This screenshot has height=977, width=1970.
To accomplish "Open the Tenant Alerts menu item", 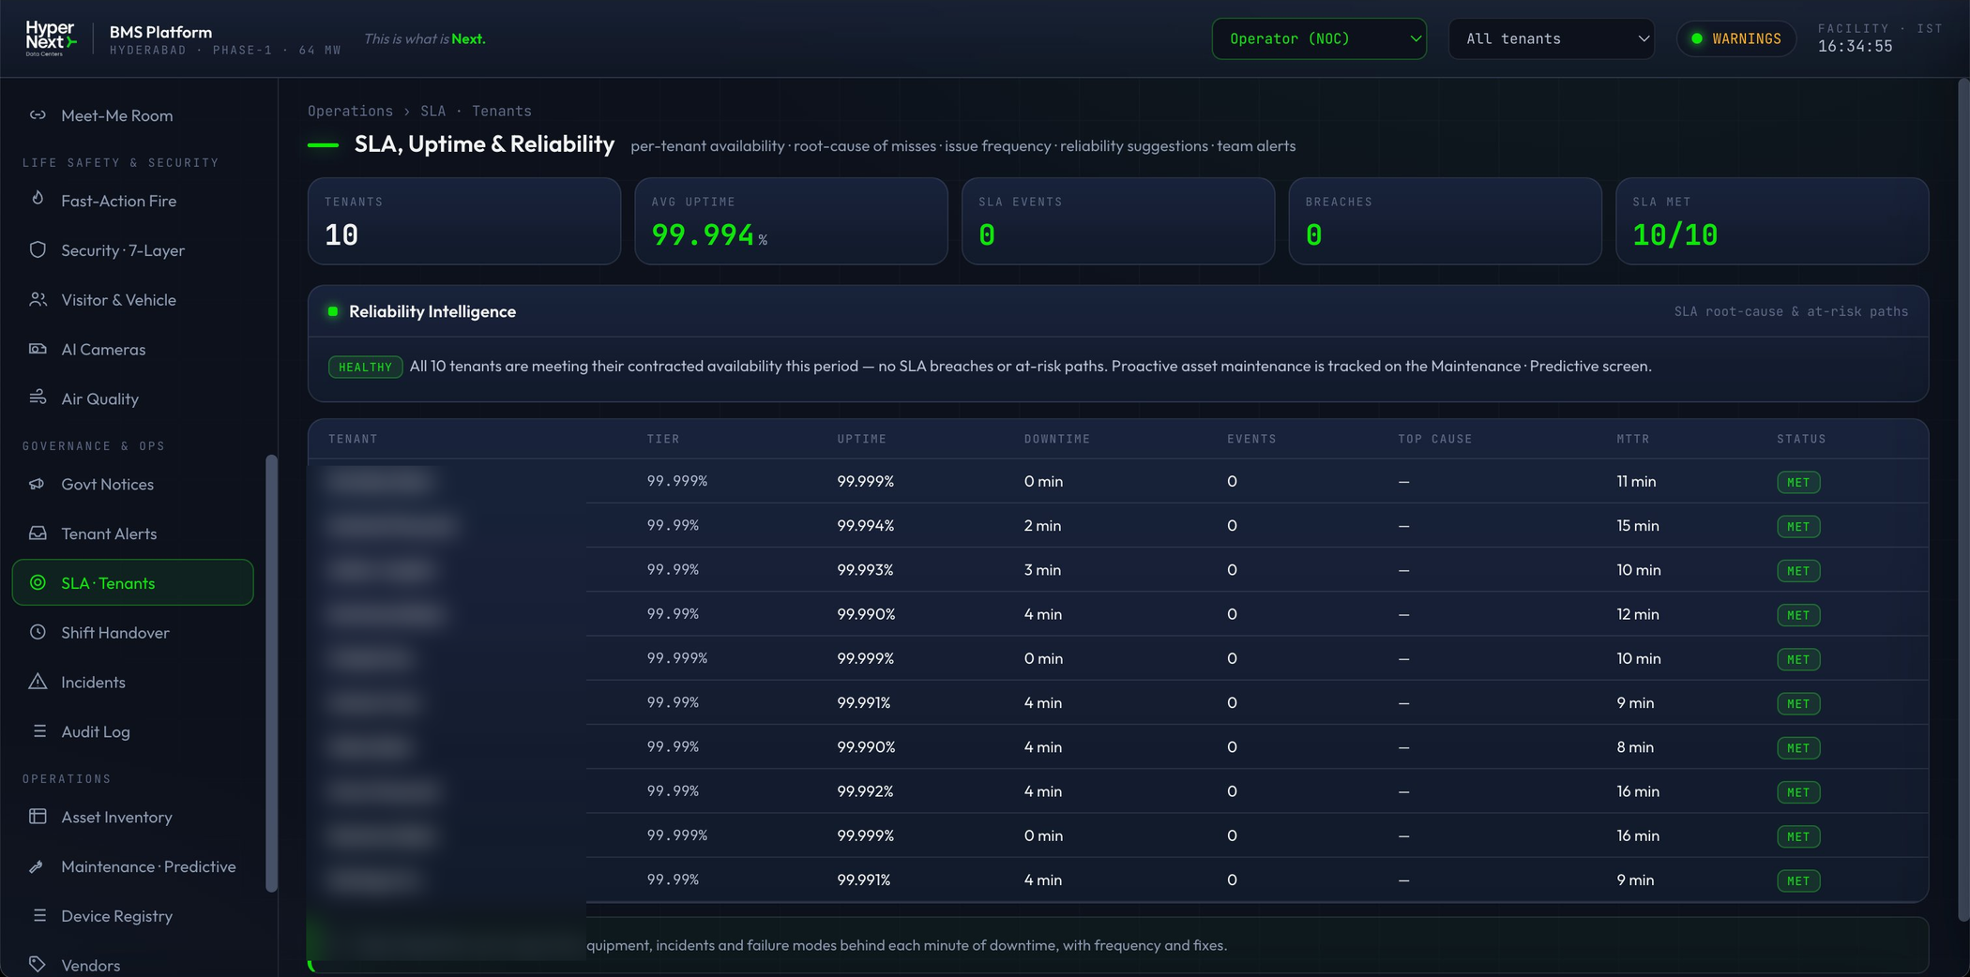I will (132, 534).
